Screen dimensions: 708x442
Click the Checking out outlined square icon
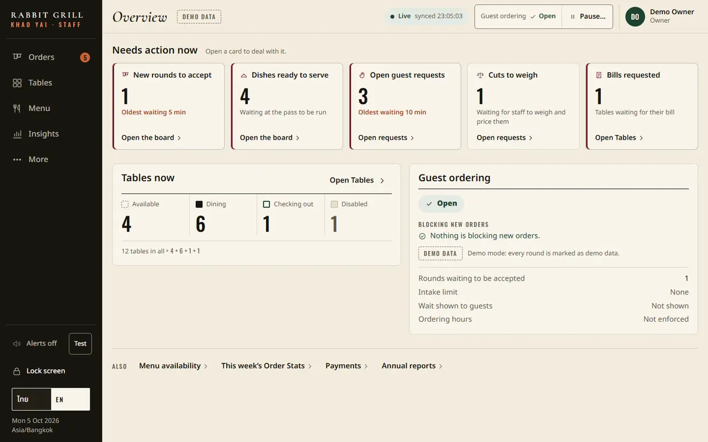tap(267, 204)
